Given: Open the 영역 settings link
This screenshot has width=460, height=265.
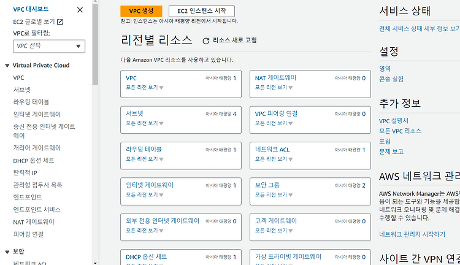Looking at the screenshot, I should pyautogui.click(x=385, y=69).
